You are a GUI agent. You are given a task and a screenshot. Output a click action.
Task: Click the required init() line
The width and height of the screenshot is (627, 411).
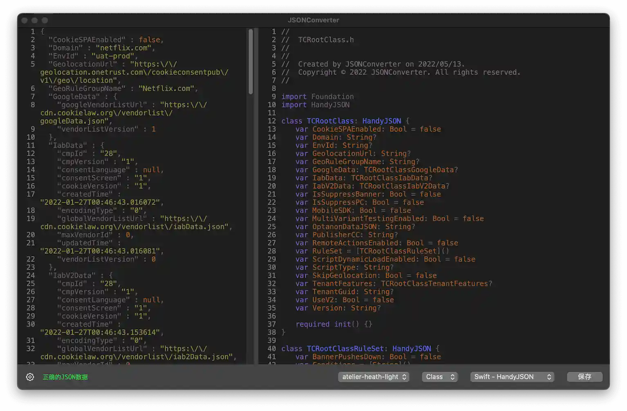(x=334, y=324)
